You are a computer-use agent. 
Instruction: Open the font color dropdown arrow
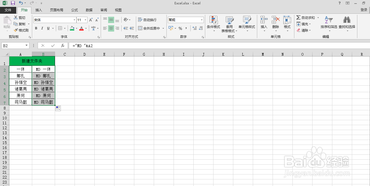[x=86, y=28]
